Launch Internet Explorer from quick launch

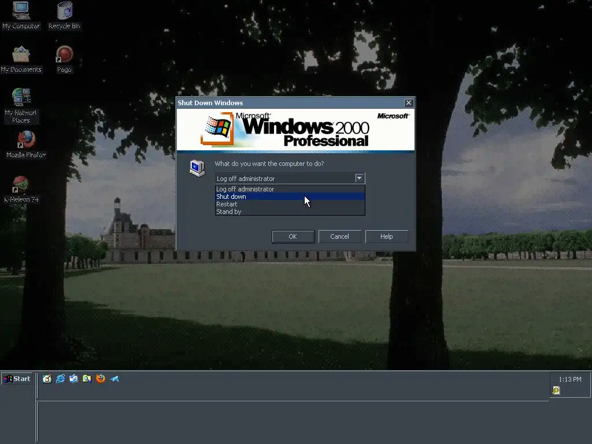60,379
